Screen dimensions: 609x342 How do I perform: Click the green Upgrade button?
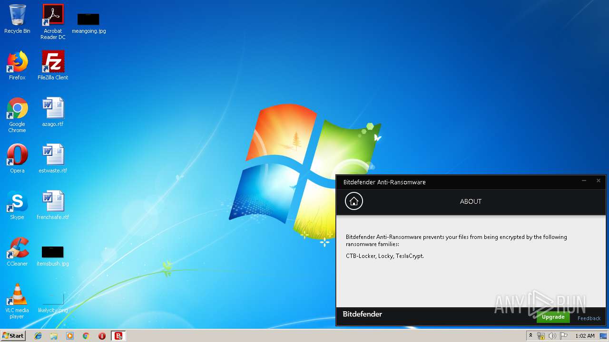[x=553, y=317]
